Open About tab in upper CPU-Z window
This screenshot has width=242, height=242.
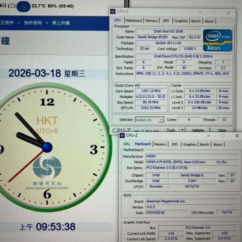(x=209, y=21)
